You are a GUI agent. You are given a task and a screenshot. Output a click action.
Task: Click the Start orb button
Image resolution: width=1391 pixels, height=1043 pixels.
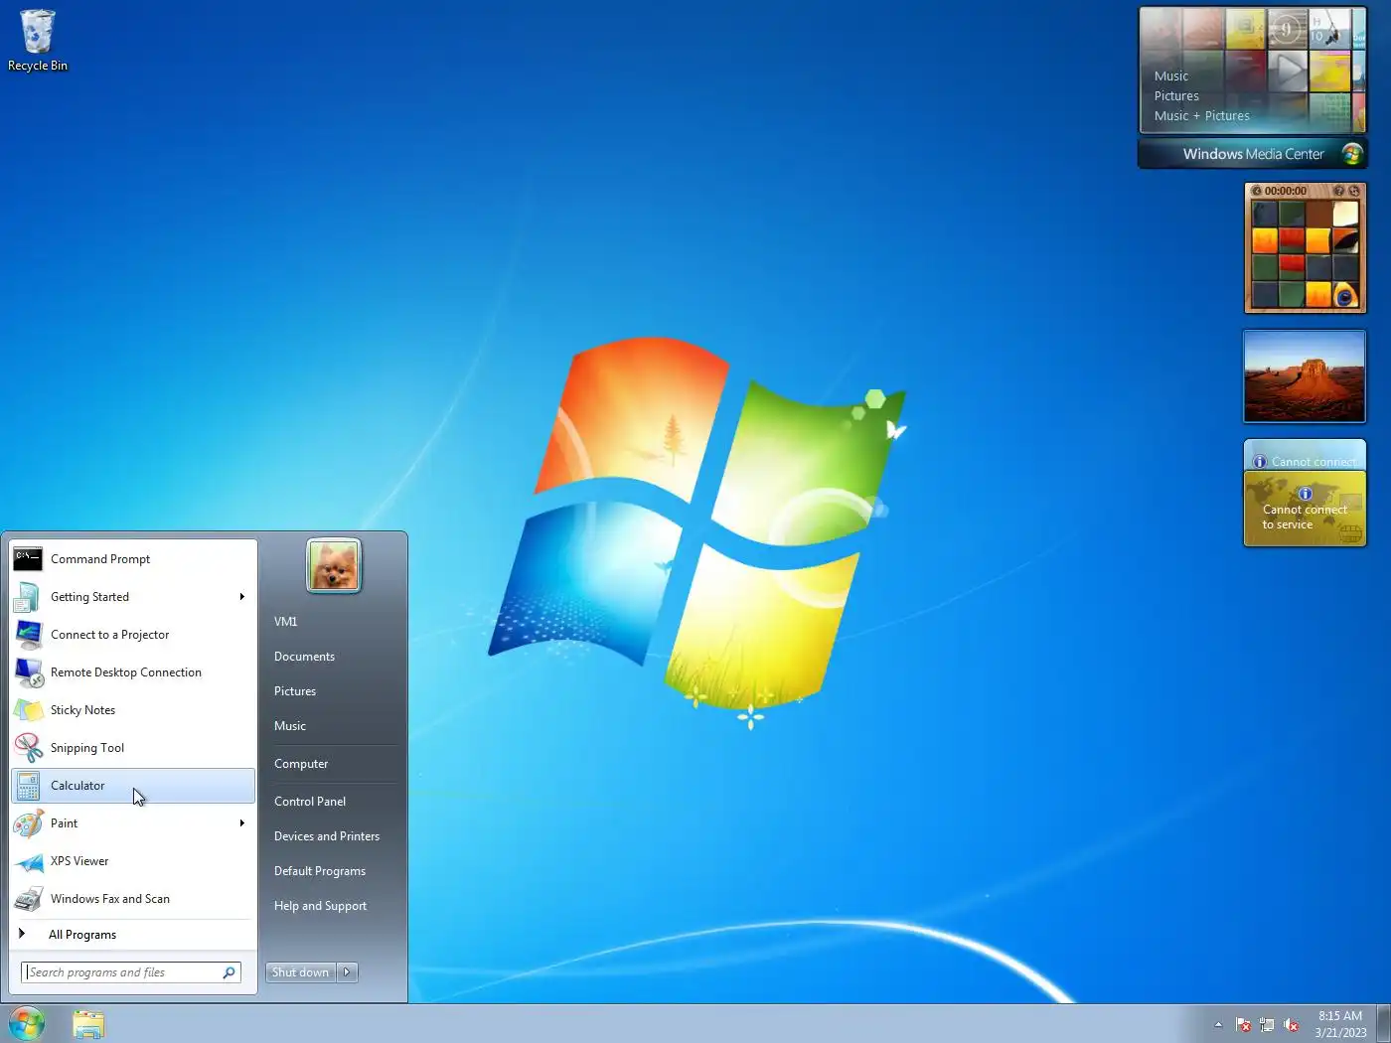pos(27,1023)
